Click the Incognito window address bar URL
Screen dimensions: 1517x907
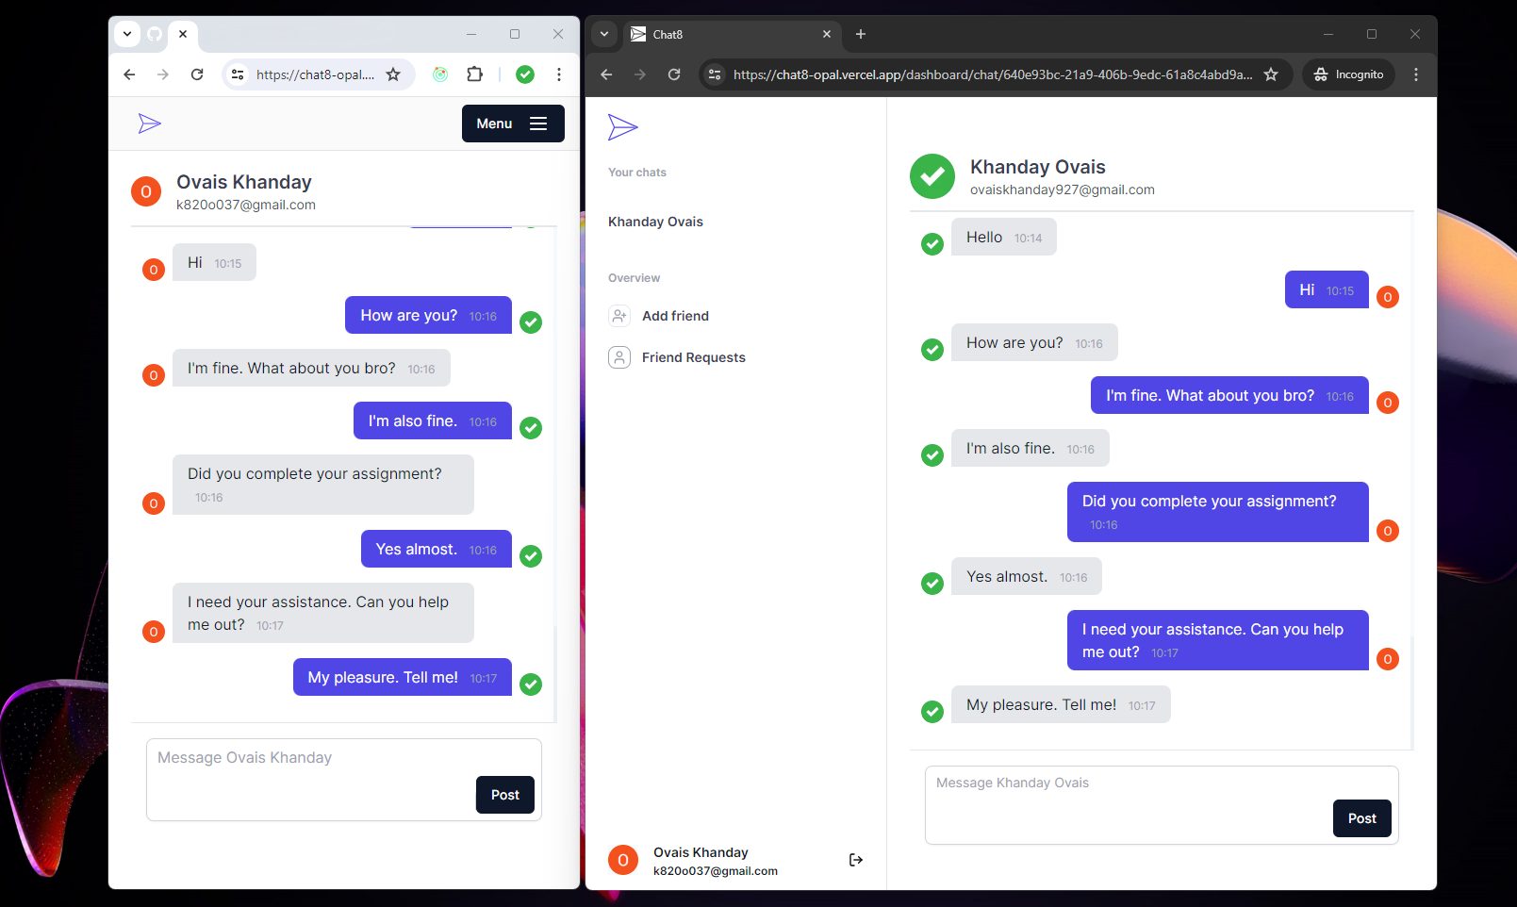[x=993, y=74]
